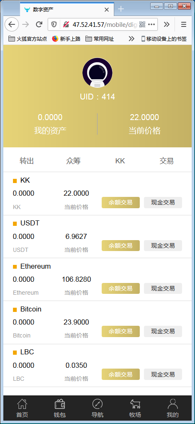Viewport: 195px width, 424px height.
Task: Click the shield tracking protection icon
Action: (54, 25)
